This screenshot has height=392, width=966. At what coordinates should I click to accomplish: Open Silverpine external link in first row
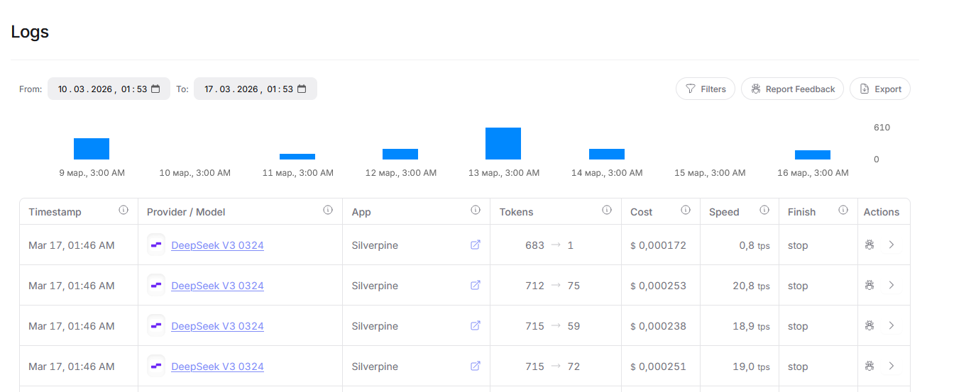476,245
